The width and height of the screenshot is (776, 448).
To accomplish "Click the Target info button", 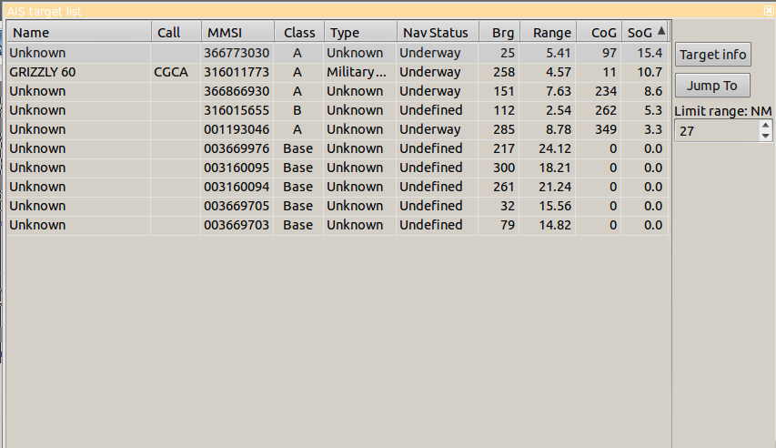I will pyautogui.click(x=713, y=55).
